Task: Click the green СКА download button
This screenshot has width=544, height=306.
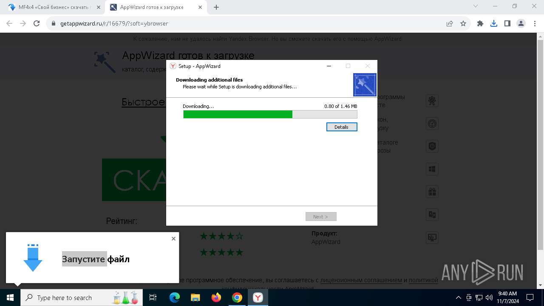Action: tap(134, 180)
